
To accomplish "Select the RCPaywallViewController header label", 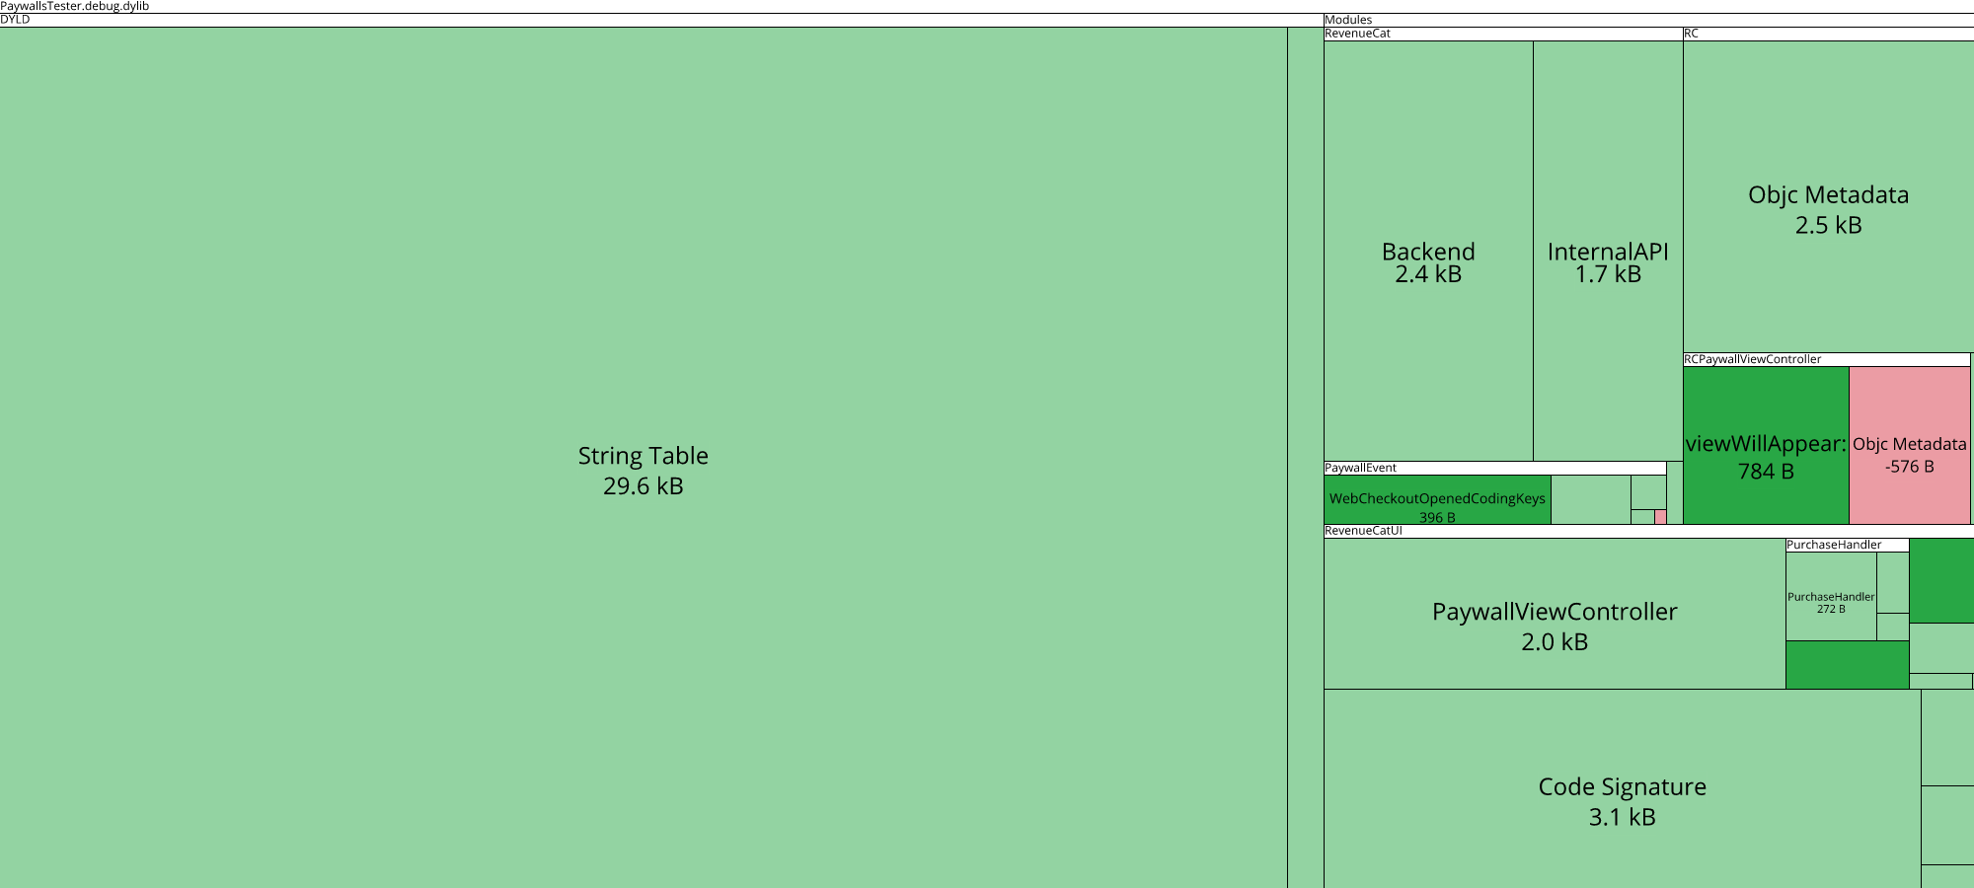I will (x=1752, y=359).
